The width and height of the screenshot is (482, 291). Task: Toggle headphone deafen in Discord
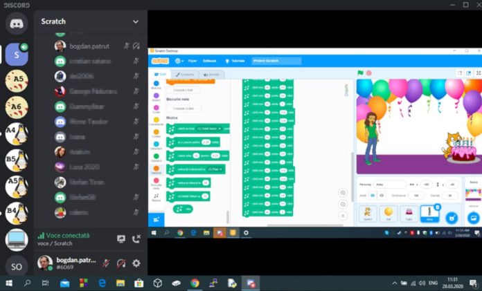click(x=120, y=263)
